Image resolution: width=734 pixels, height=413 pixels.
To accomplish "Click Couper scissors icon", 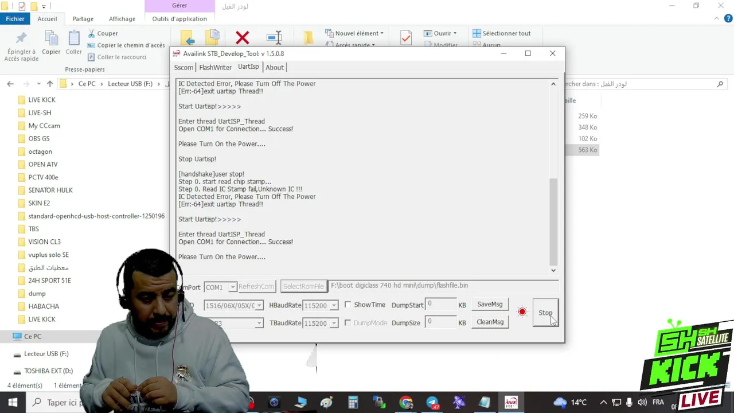I will (x=92, y=33).
